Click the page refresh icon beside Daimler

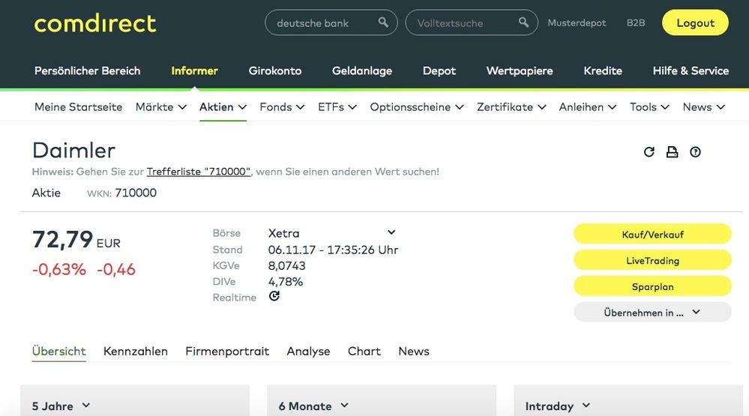[x=649, y=152]
